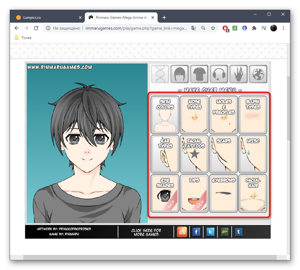Open the Eye Shapes option
This screenshot has width=300, height=270.
tap(165, 193)
